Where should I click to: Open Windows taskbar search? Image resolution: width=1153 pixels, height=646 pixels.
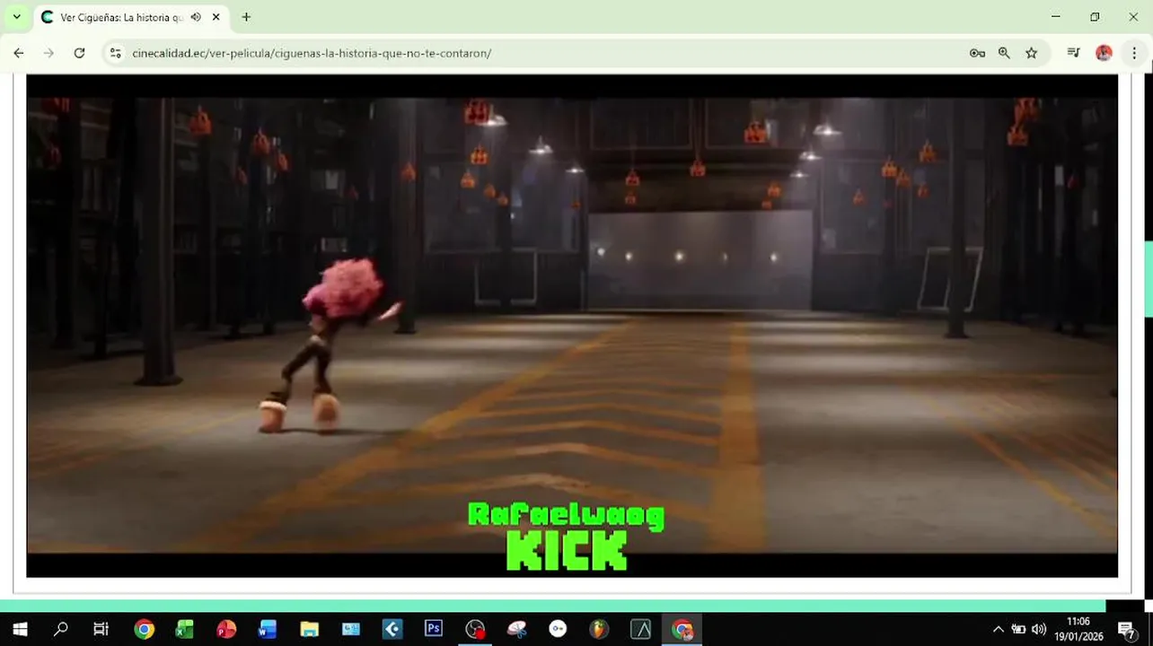(x=60, y=629)
